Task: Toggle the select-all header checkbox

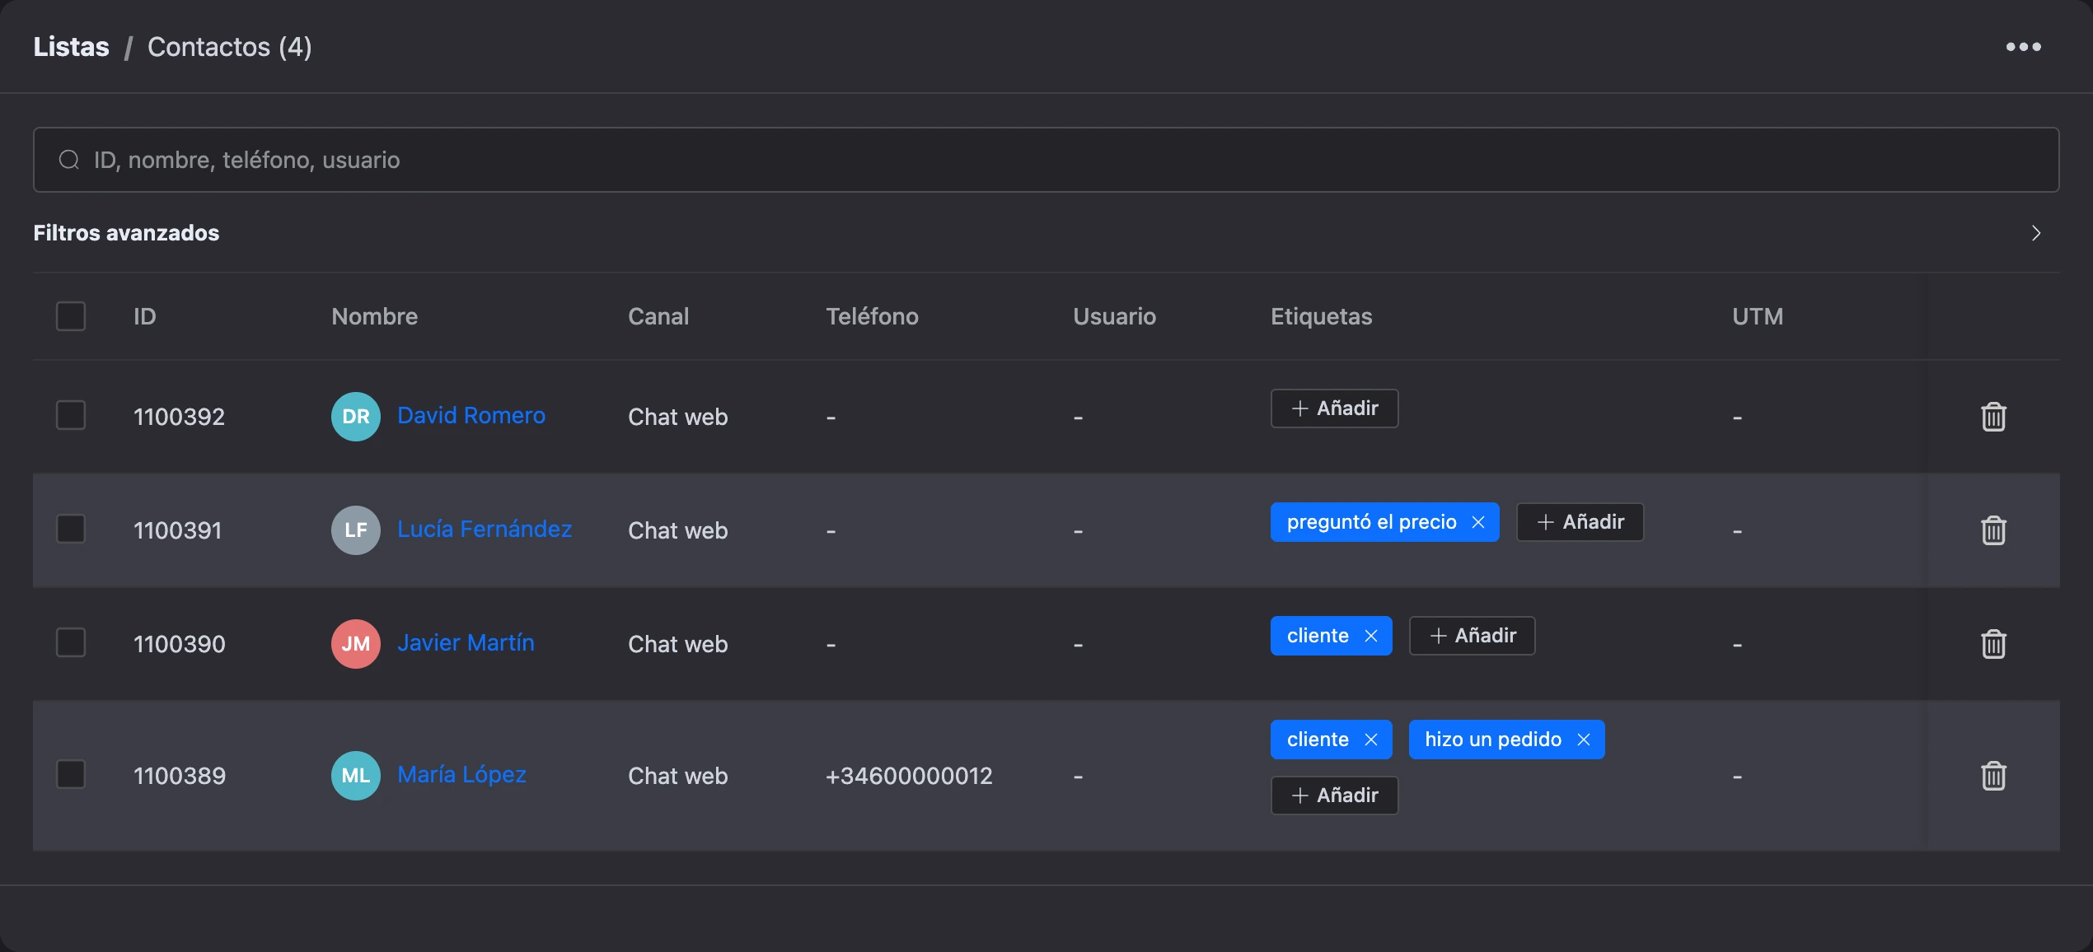Action: click(71, 316)
